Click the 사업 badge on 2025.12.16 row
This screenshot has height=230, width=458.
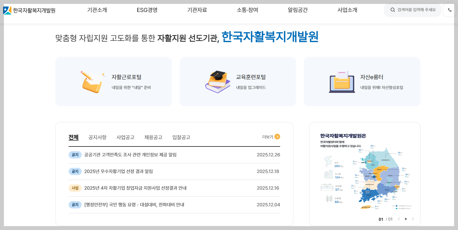[x=75, y=188]
